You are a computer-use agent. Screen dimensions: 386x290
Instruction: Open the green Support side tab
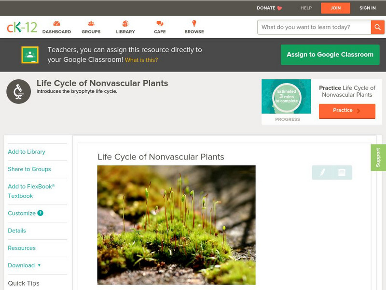pos(378,158)
